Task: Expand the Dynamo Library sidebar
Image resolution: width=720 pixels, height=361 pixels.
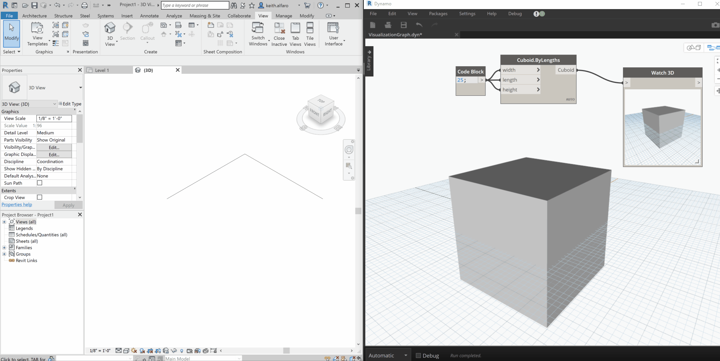Action: click(369, 61)
